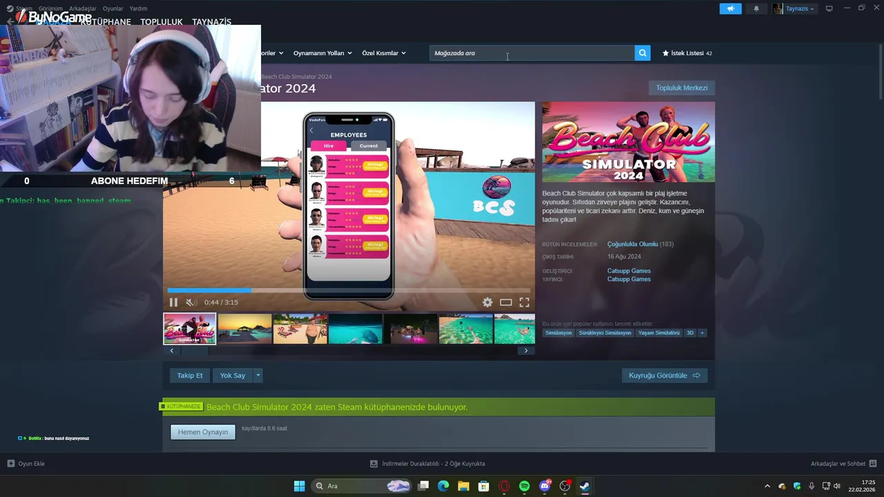884x497 pixels.
Task: Click the plus icon next to tags
Action: tap(702, 333)
